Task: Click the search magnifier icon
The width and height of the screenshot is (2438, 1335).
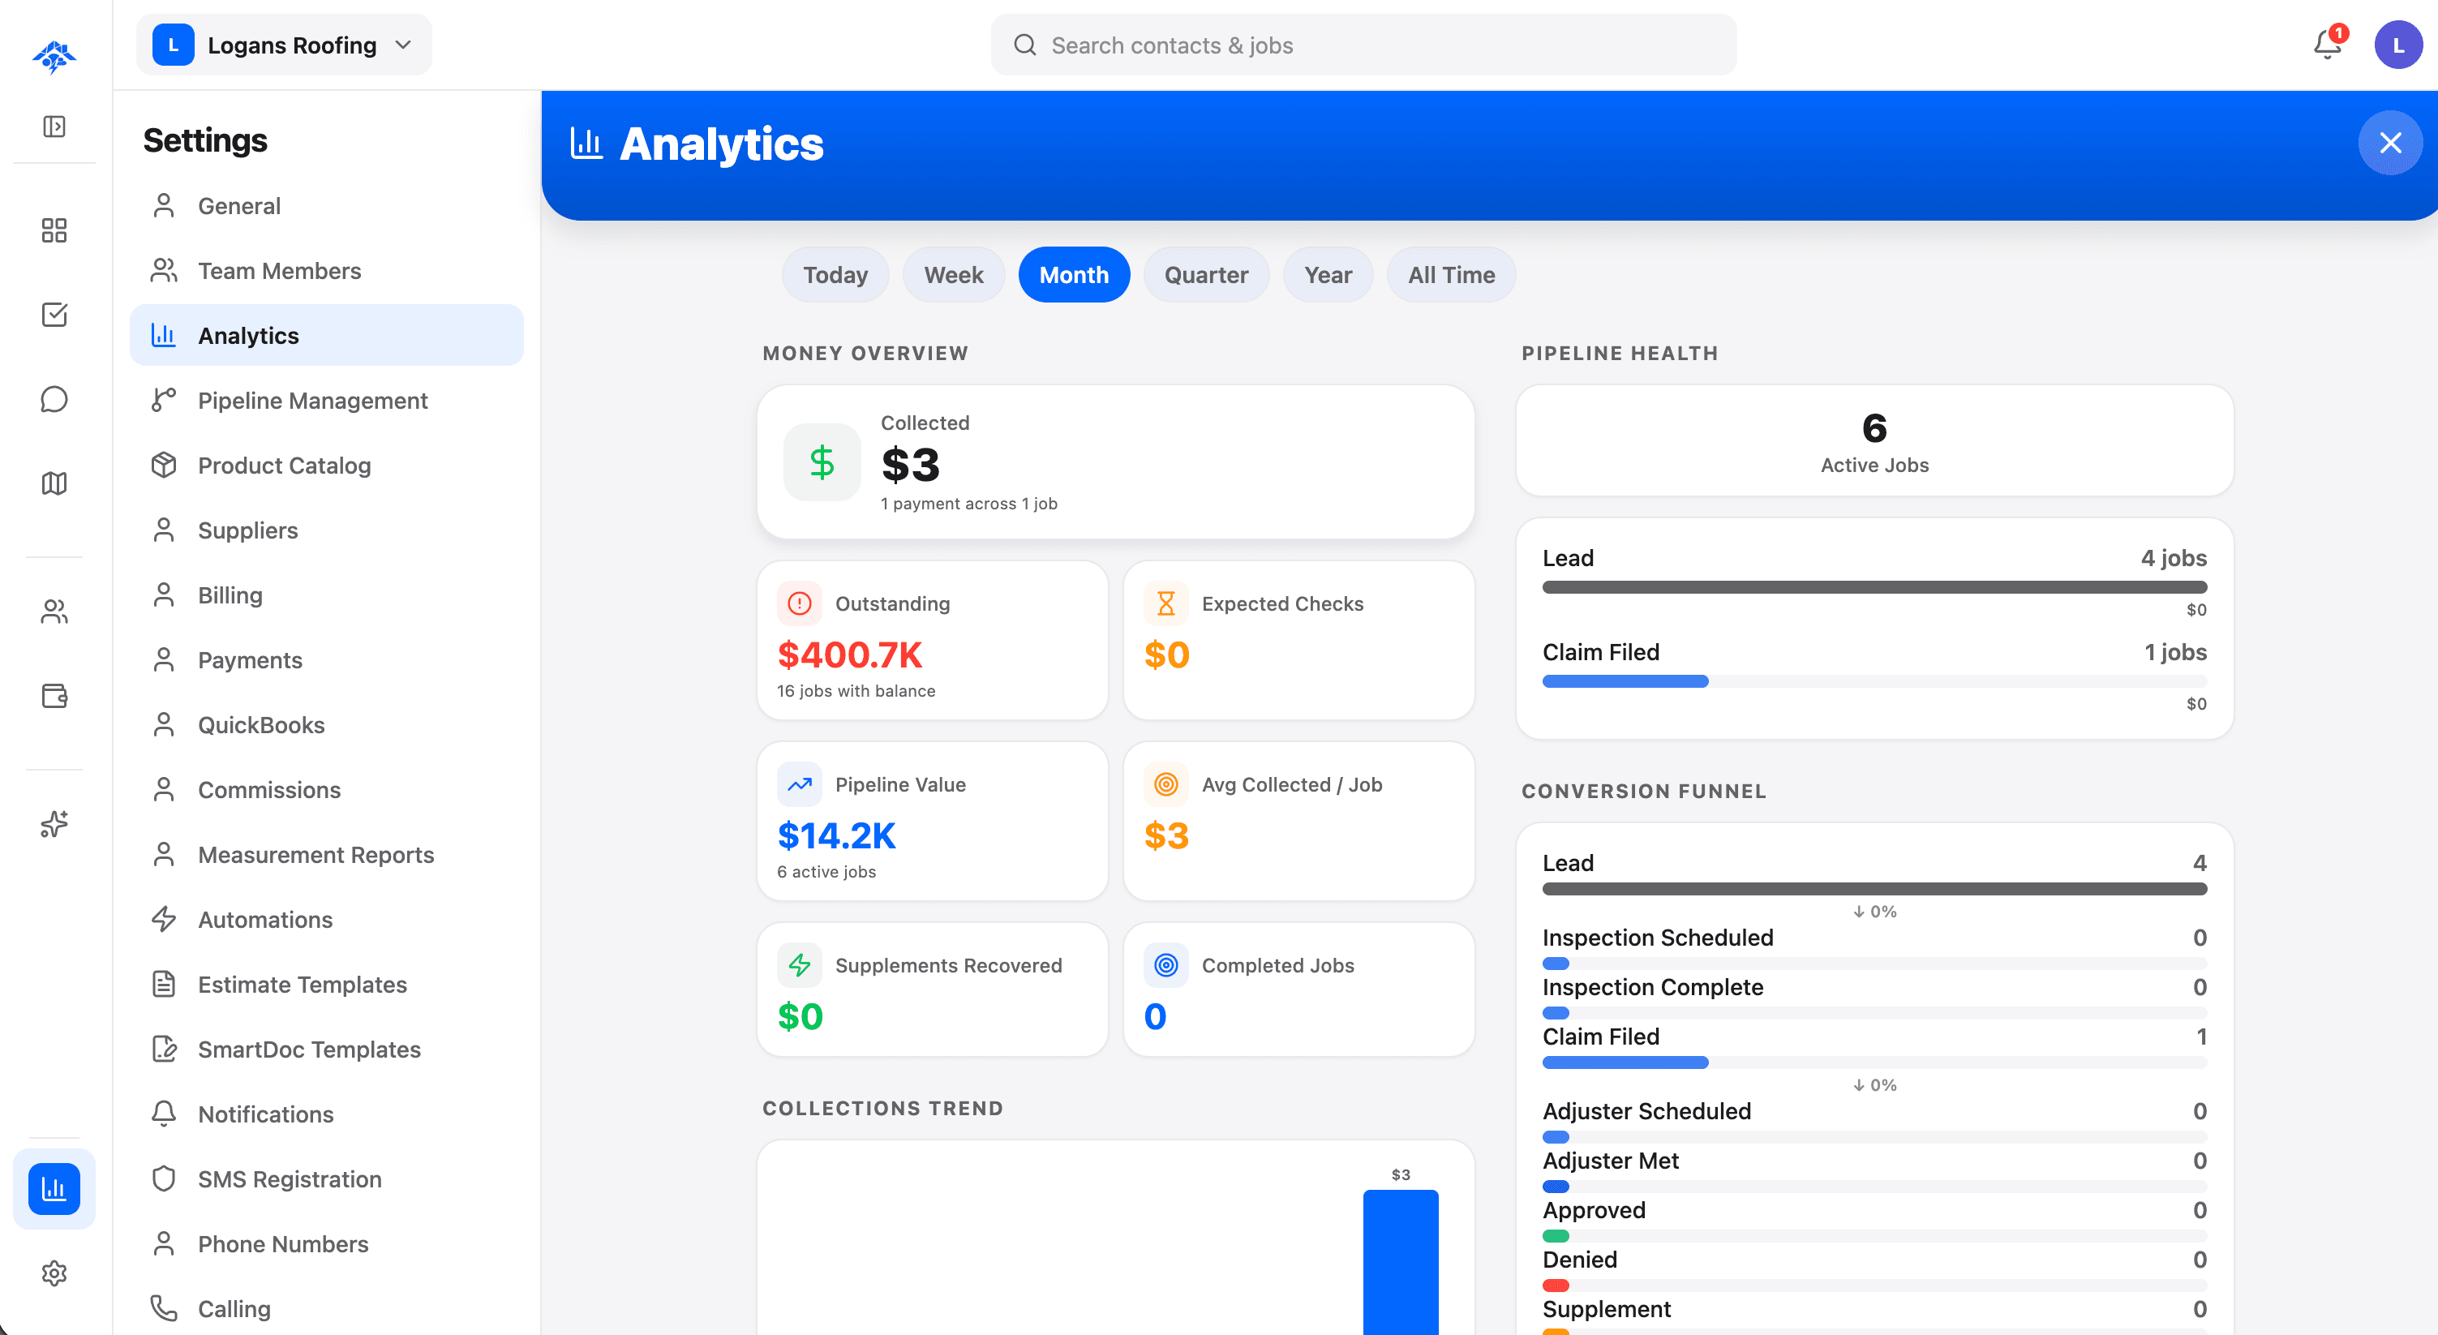Action: pos(1024,45)
